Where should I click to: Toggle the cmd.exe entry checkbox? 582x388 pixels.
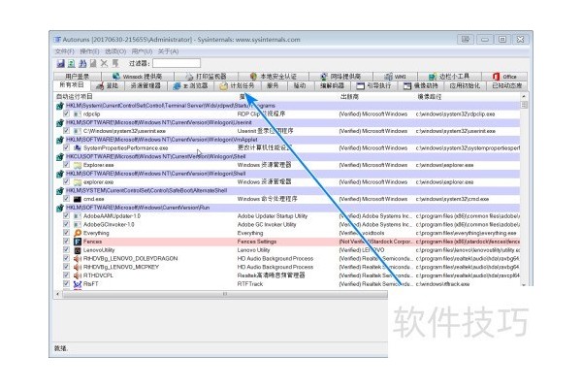[x=66, y=199]
